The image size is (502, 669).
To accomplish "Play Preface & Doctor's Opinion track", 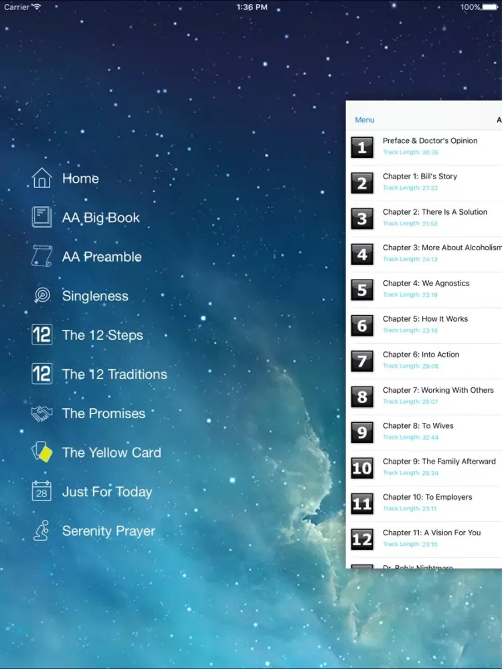I will coord(430,141).
